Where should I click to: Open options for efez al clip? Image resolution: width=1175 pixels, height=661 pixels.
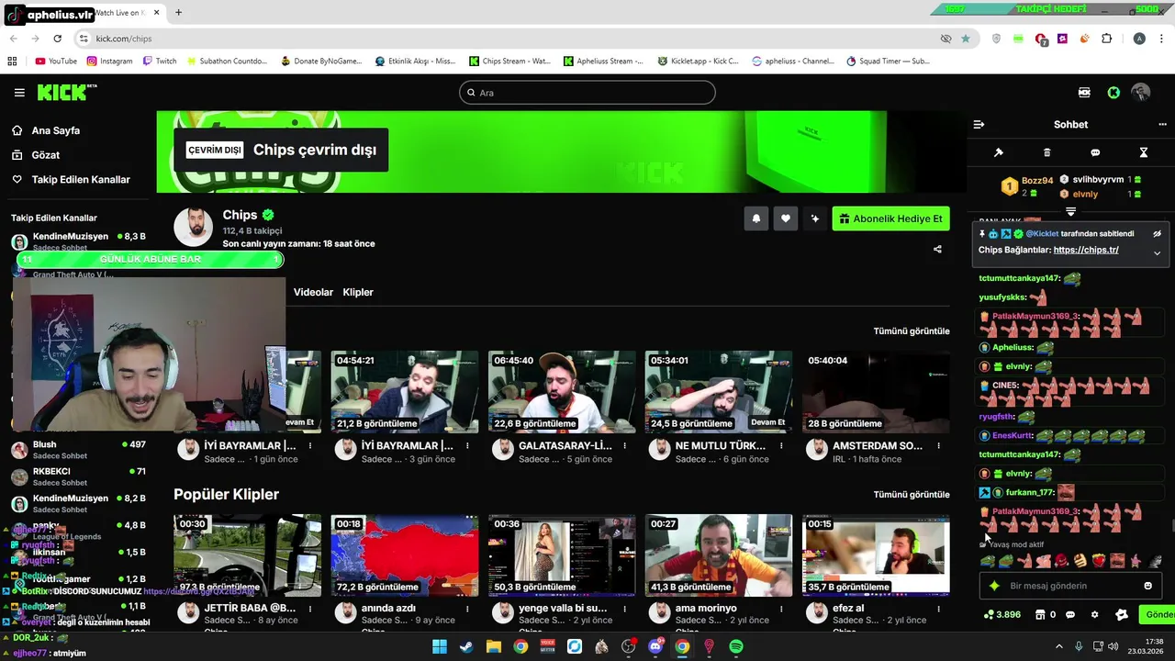pyautogui.click(x=938, y=609)
